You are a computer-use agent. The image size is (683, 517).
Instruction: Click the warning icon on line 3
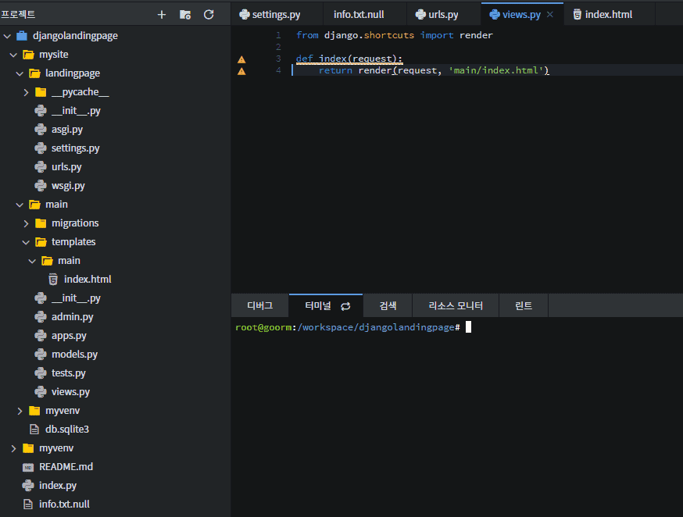241,59
